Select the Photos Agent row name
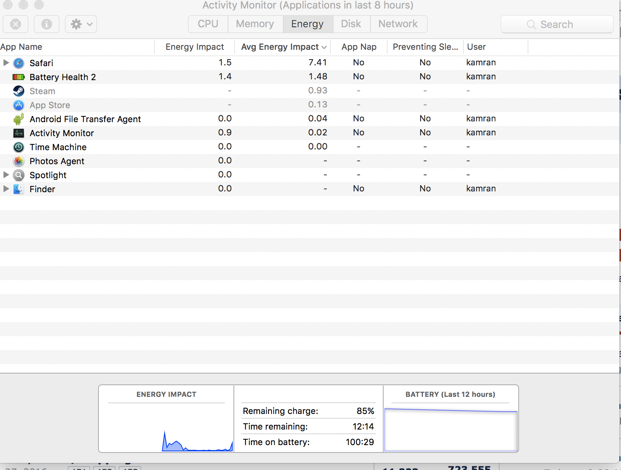621x470 pixels. pos(57,161)
